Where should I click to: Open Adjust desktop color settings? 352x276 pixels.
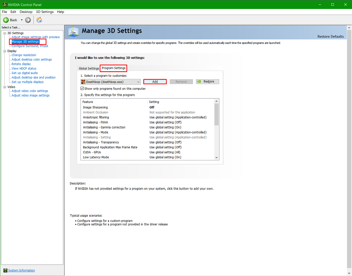[32, 59]
